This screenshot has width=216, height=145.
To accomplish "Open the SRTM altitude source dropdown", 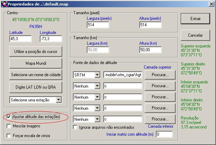I will [x=97, y=75].
